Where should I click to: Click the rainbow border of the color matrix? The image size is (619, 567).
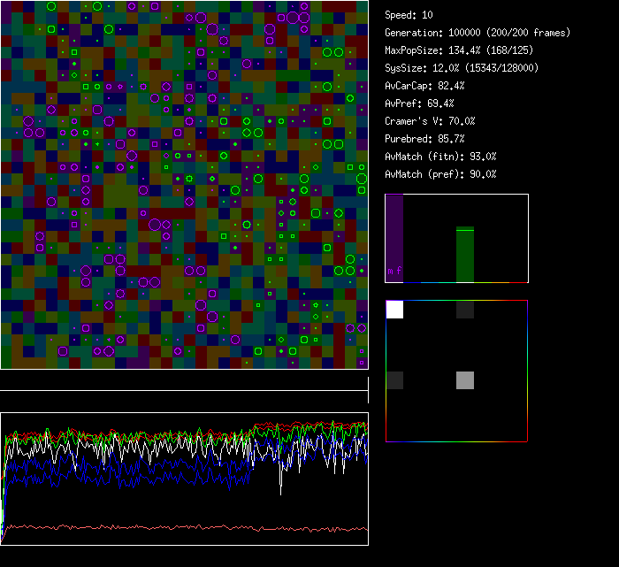point(527,372)
